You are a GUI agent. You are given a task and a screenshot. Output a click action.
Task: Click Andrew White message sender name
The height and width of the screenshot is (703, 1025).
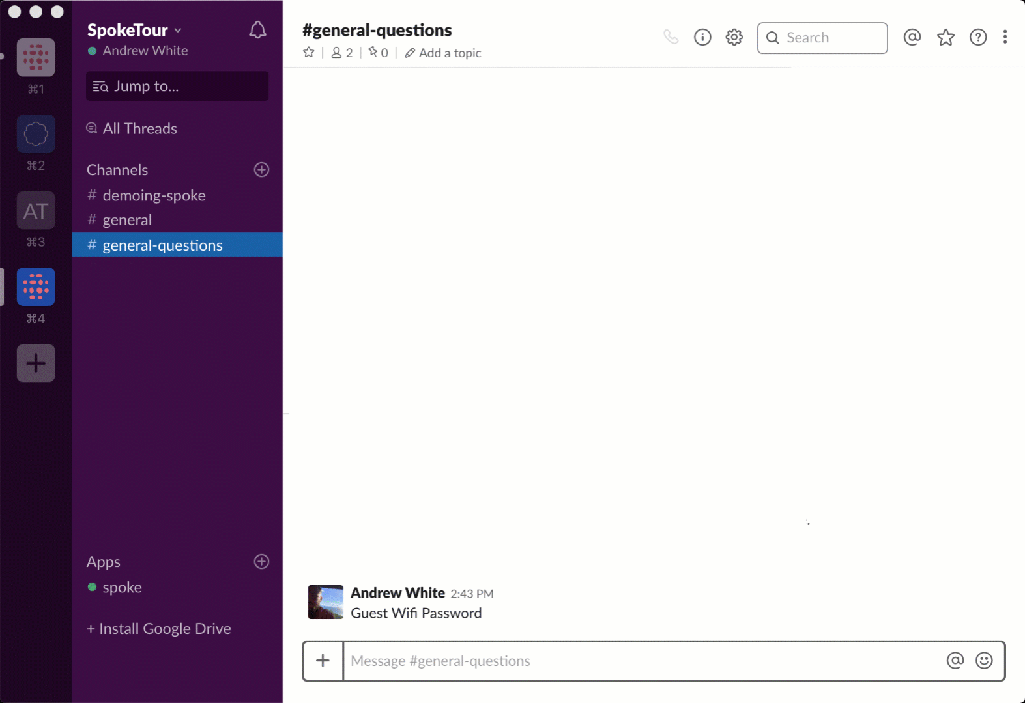397,593
